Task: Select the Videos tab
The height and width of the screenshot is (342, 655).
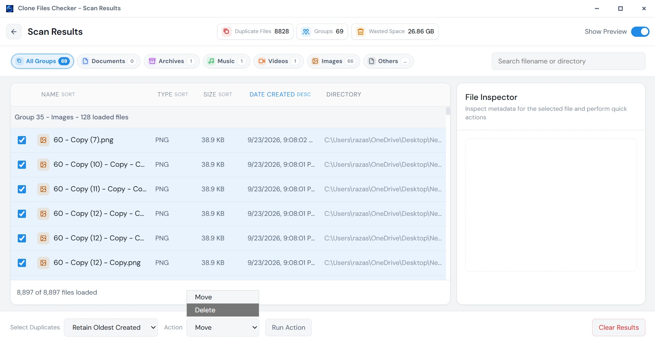Action: pyautogui.click(x=278, y=61)
